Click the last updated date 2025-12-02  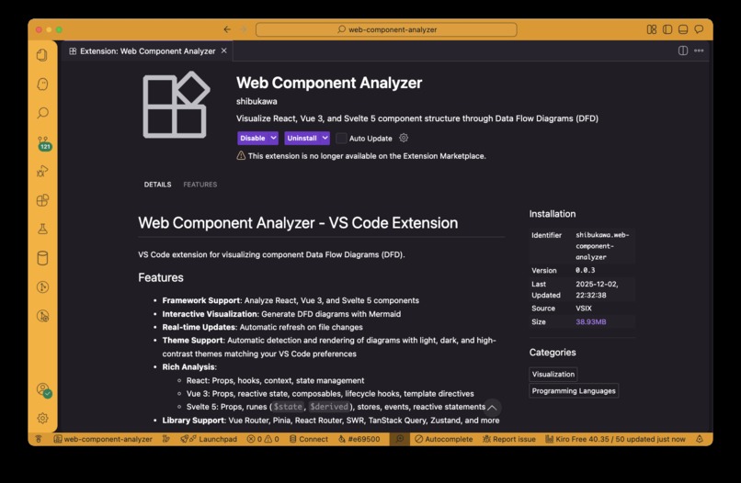[x=597, y=289]
